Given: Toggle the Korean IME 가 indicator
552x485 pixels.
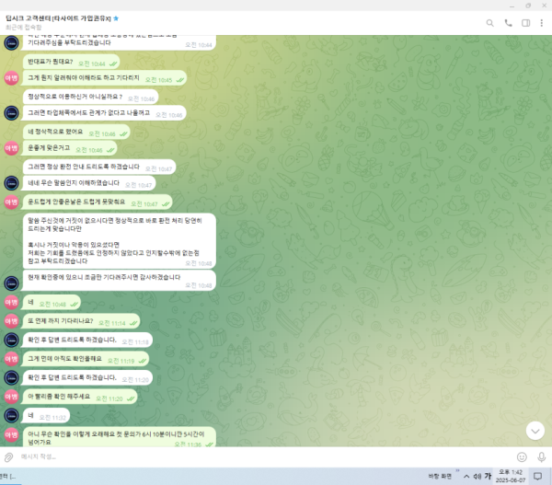Looking at the screenshot, I should click(488, 476).
